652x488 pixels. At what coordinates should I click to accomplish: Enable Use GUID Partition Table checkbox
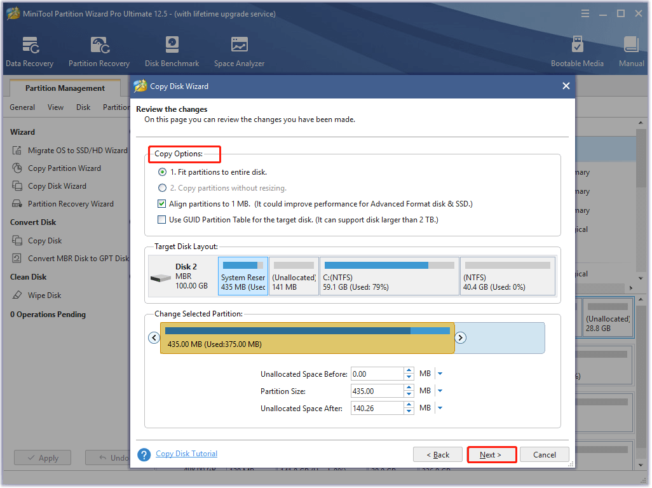point(162,219)
